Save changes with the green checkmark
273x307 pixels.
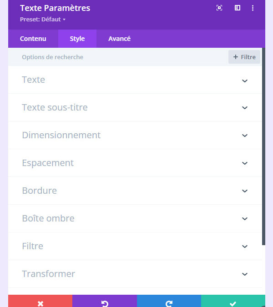click(233, 303)
